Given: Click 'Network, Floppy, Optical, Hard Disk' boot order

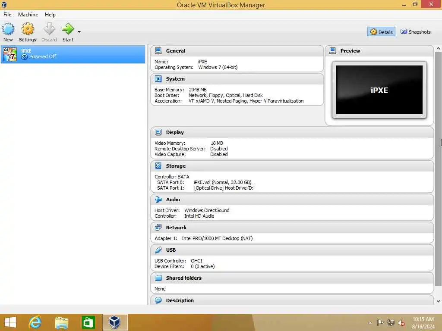Looking at the screenshot, I should [225, 95].
